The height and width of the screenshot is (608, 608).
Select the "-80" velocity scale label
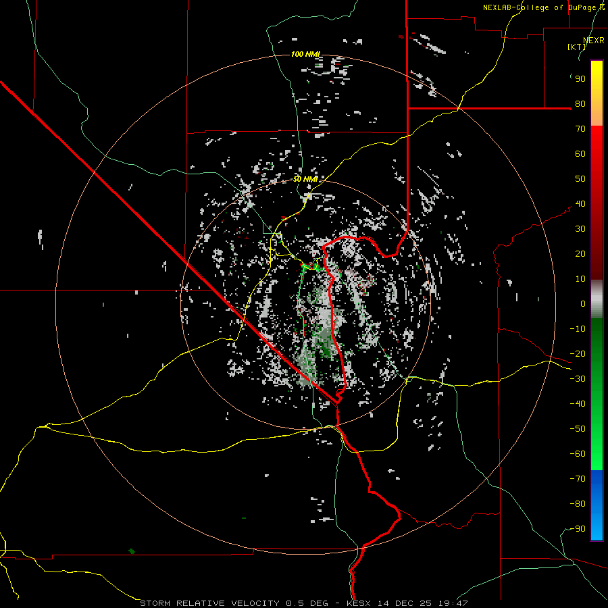pos(578,504)
